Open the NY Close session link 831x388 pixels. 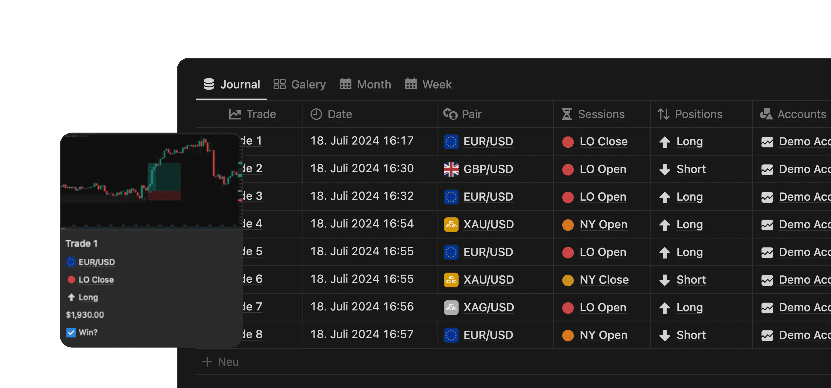click(x=604, y=280)
